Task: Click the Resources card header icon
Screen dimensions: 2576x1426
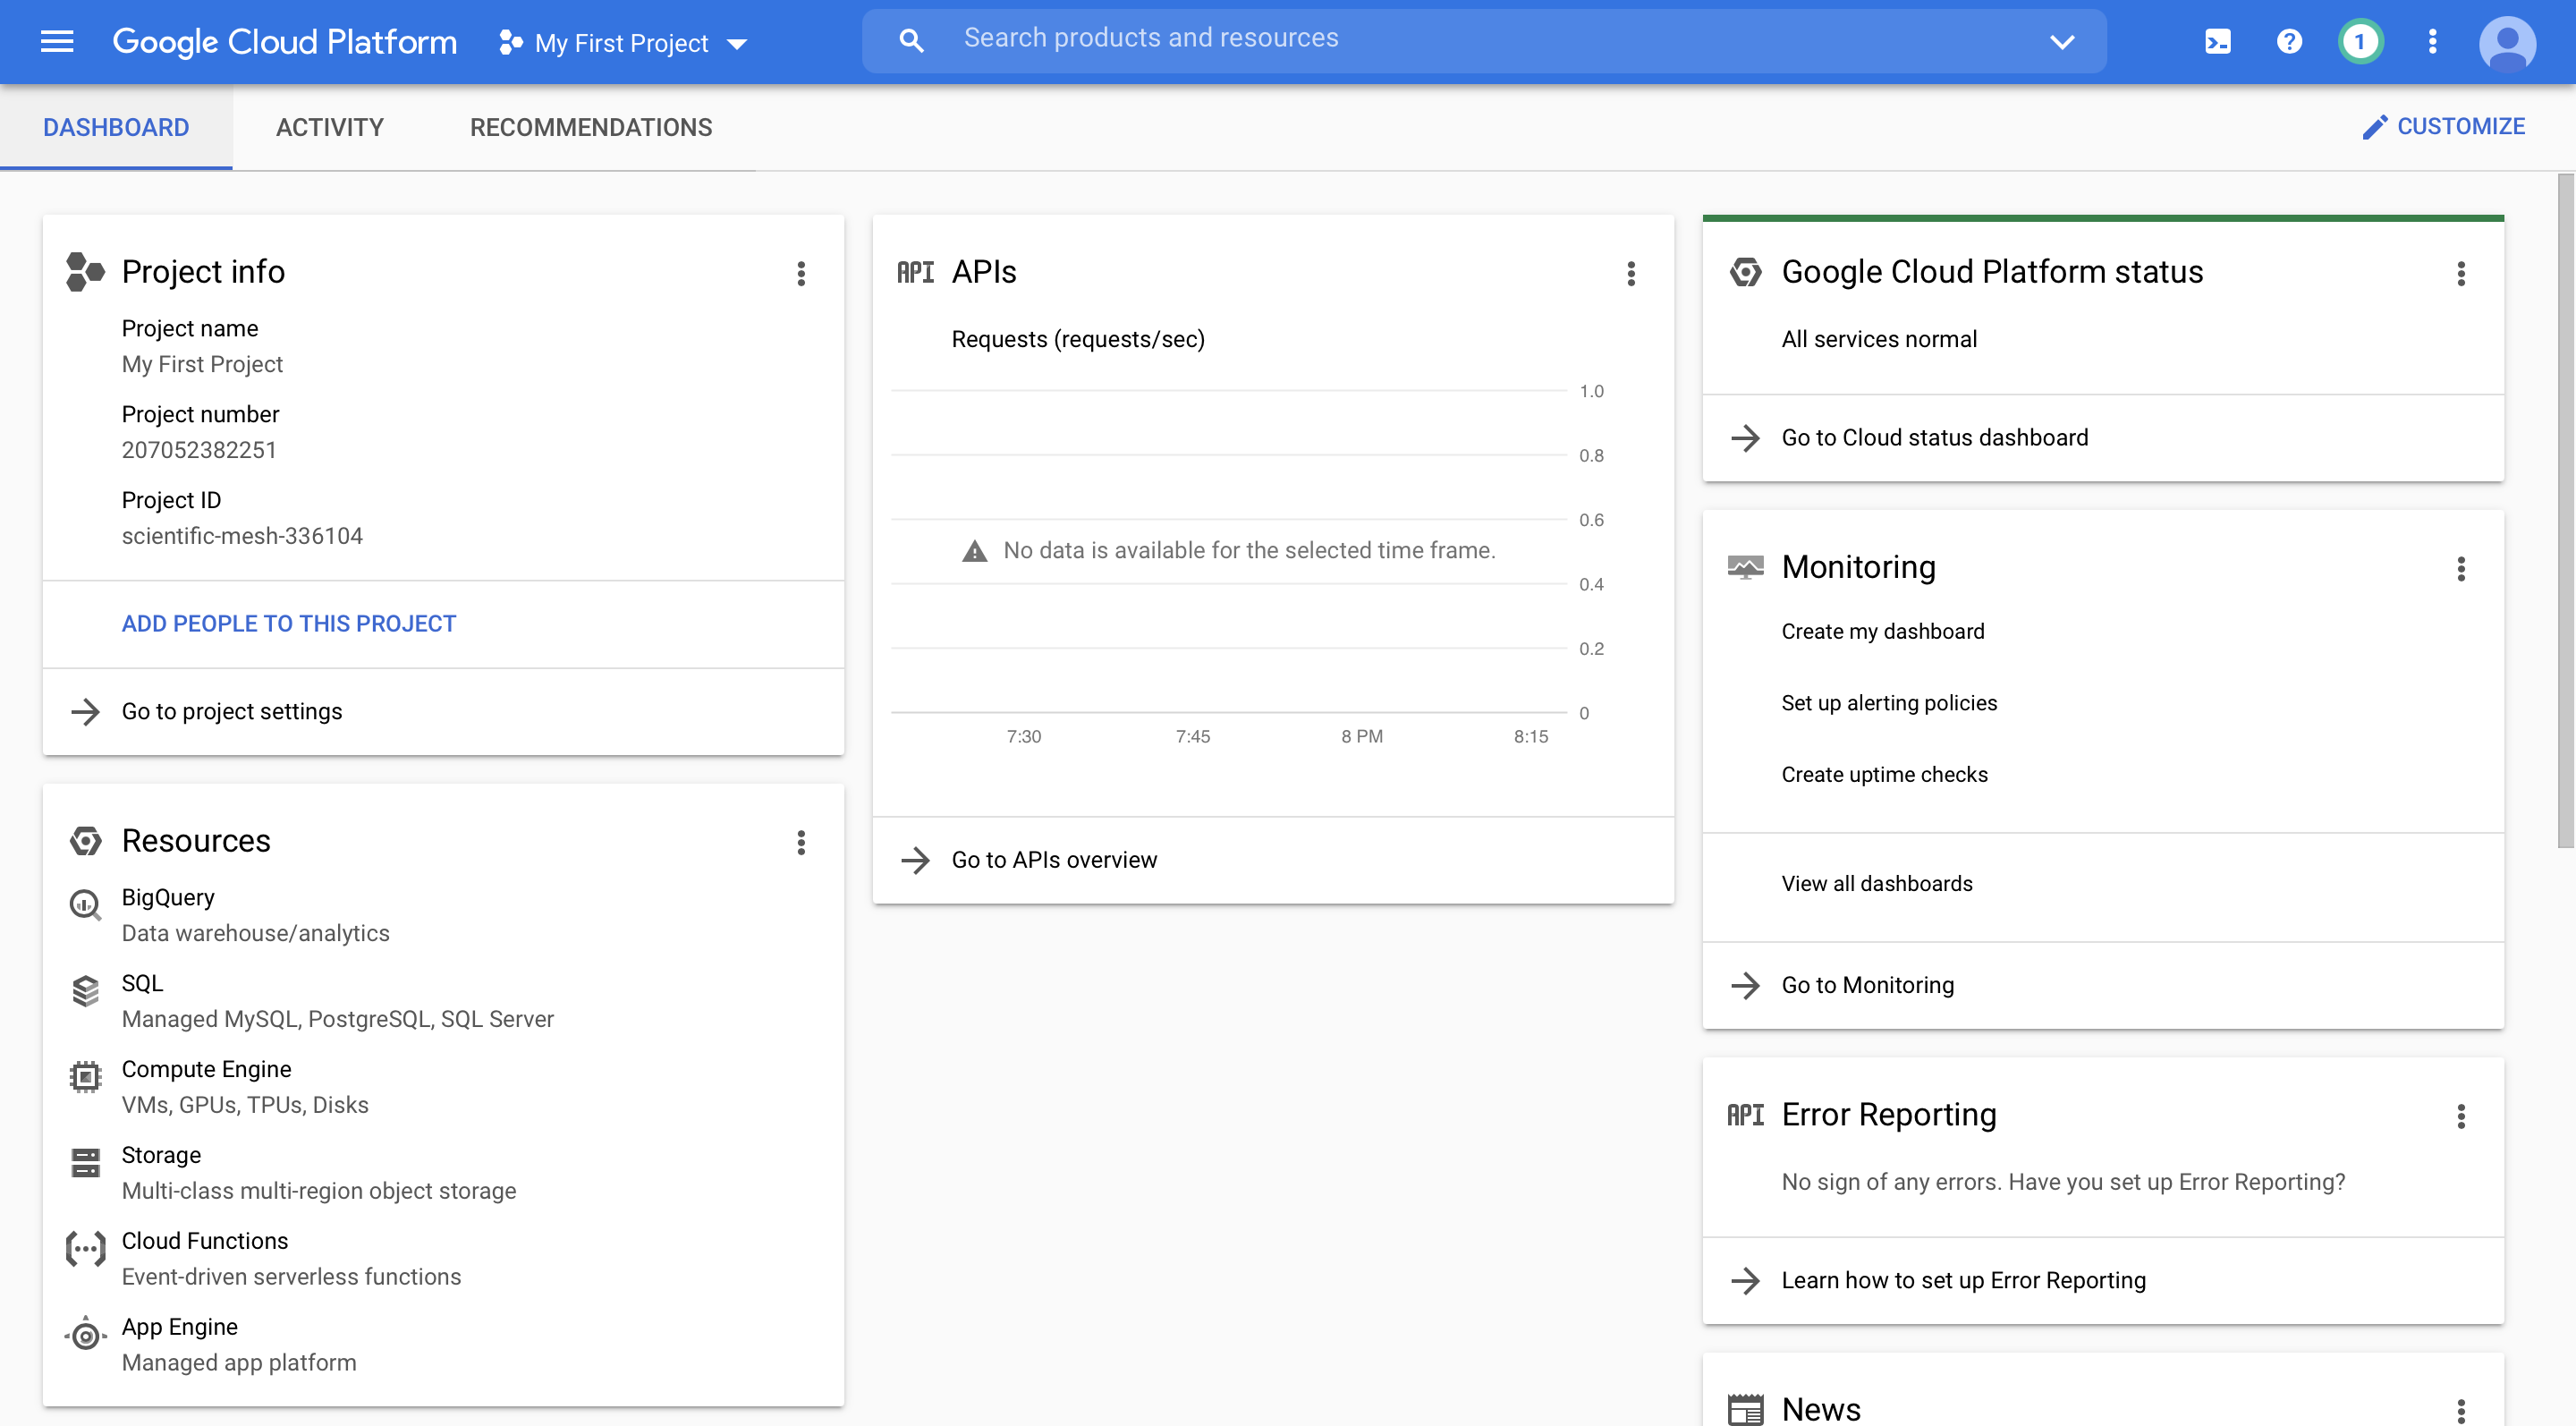Action: point(85,841)
